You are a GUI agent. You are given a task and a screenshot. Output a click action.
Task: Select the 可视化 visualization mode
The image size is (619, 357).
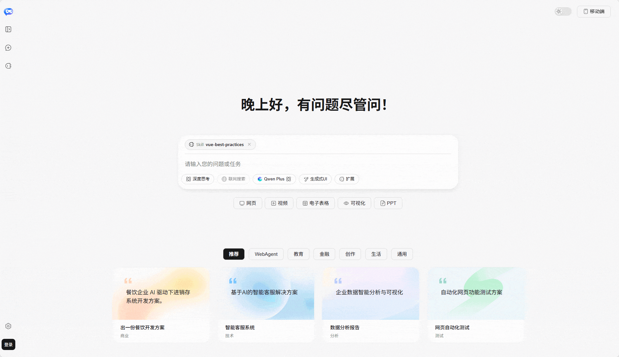click(x=354, y=203)
